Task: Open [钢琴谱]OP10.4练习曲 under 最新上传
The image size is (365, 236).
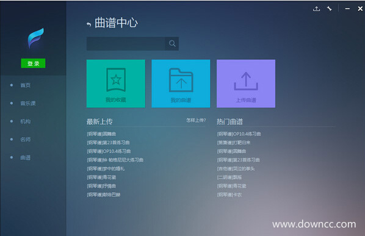Action: (109, 151)
